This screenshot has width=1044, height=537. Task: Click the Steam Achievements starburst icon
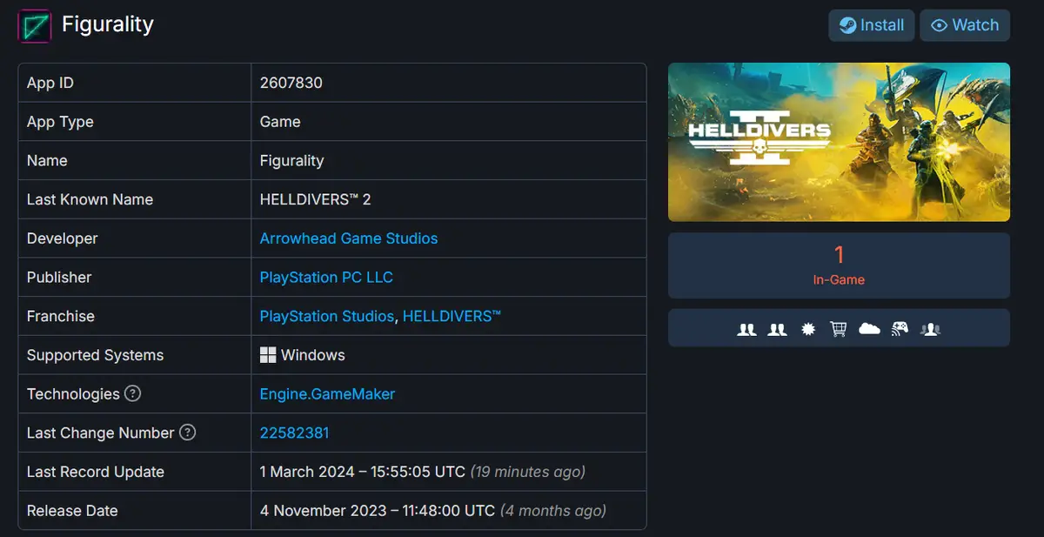[808, 329]
